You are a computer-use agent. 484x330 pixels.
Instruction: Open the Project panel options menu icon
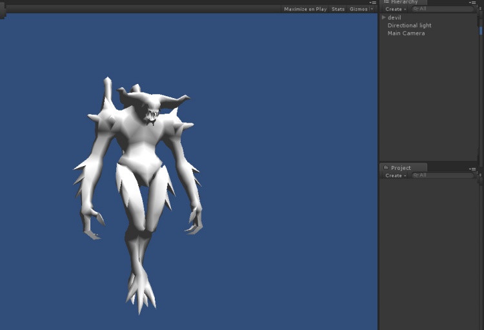(472, 168)
